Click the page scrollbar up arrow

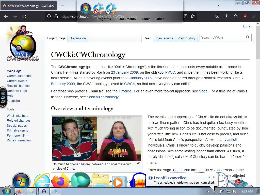point(258,24)
